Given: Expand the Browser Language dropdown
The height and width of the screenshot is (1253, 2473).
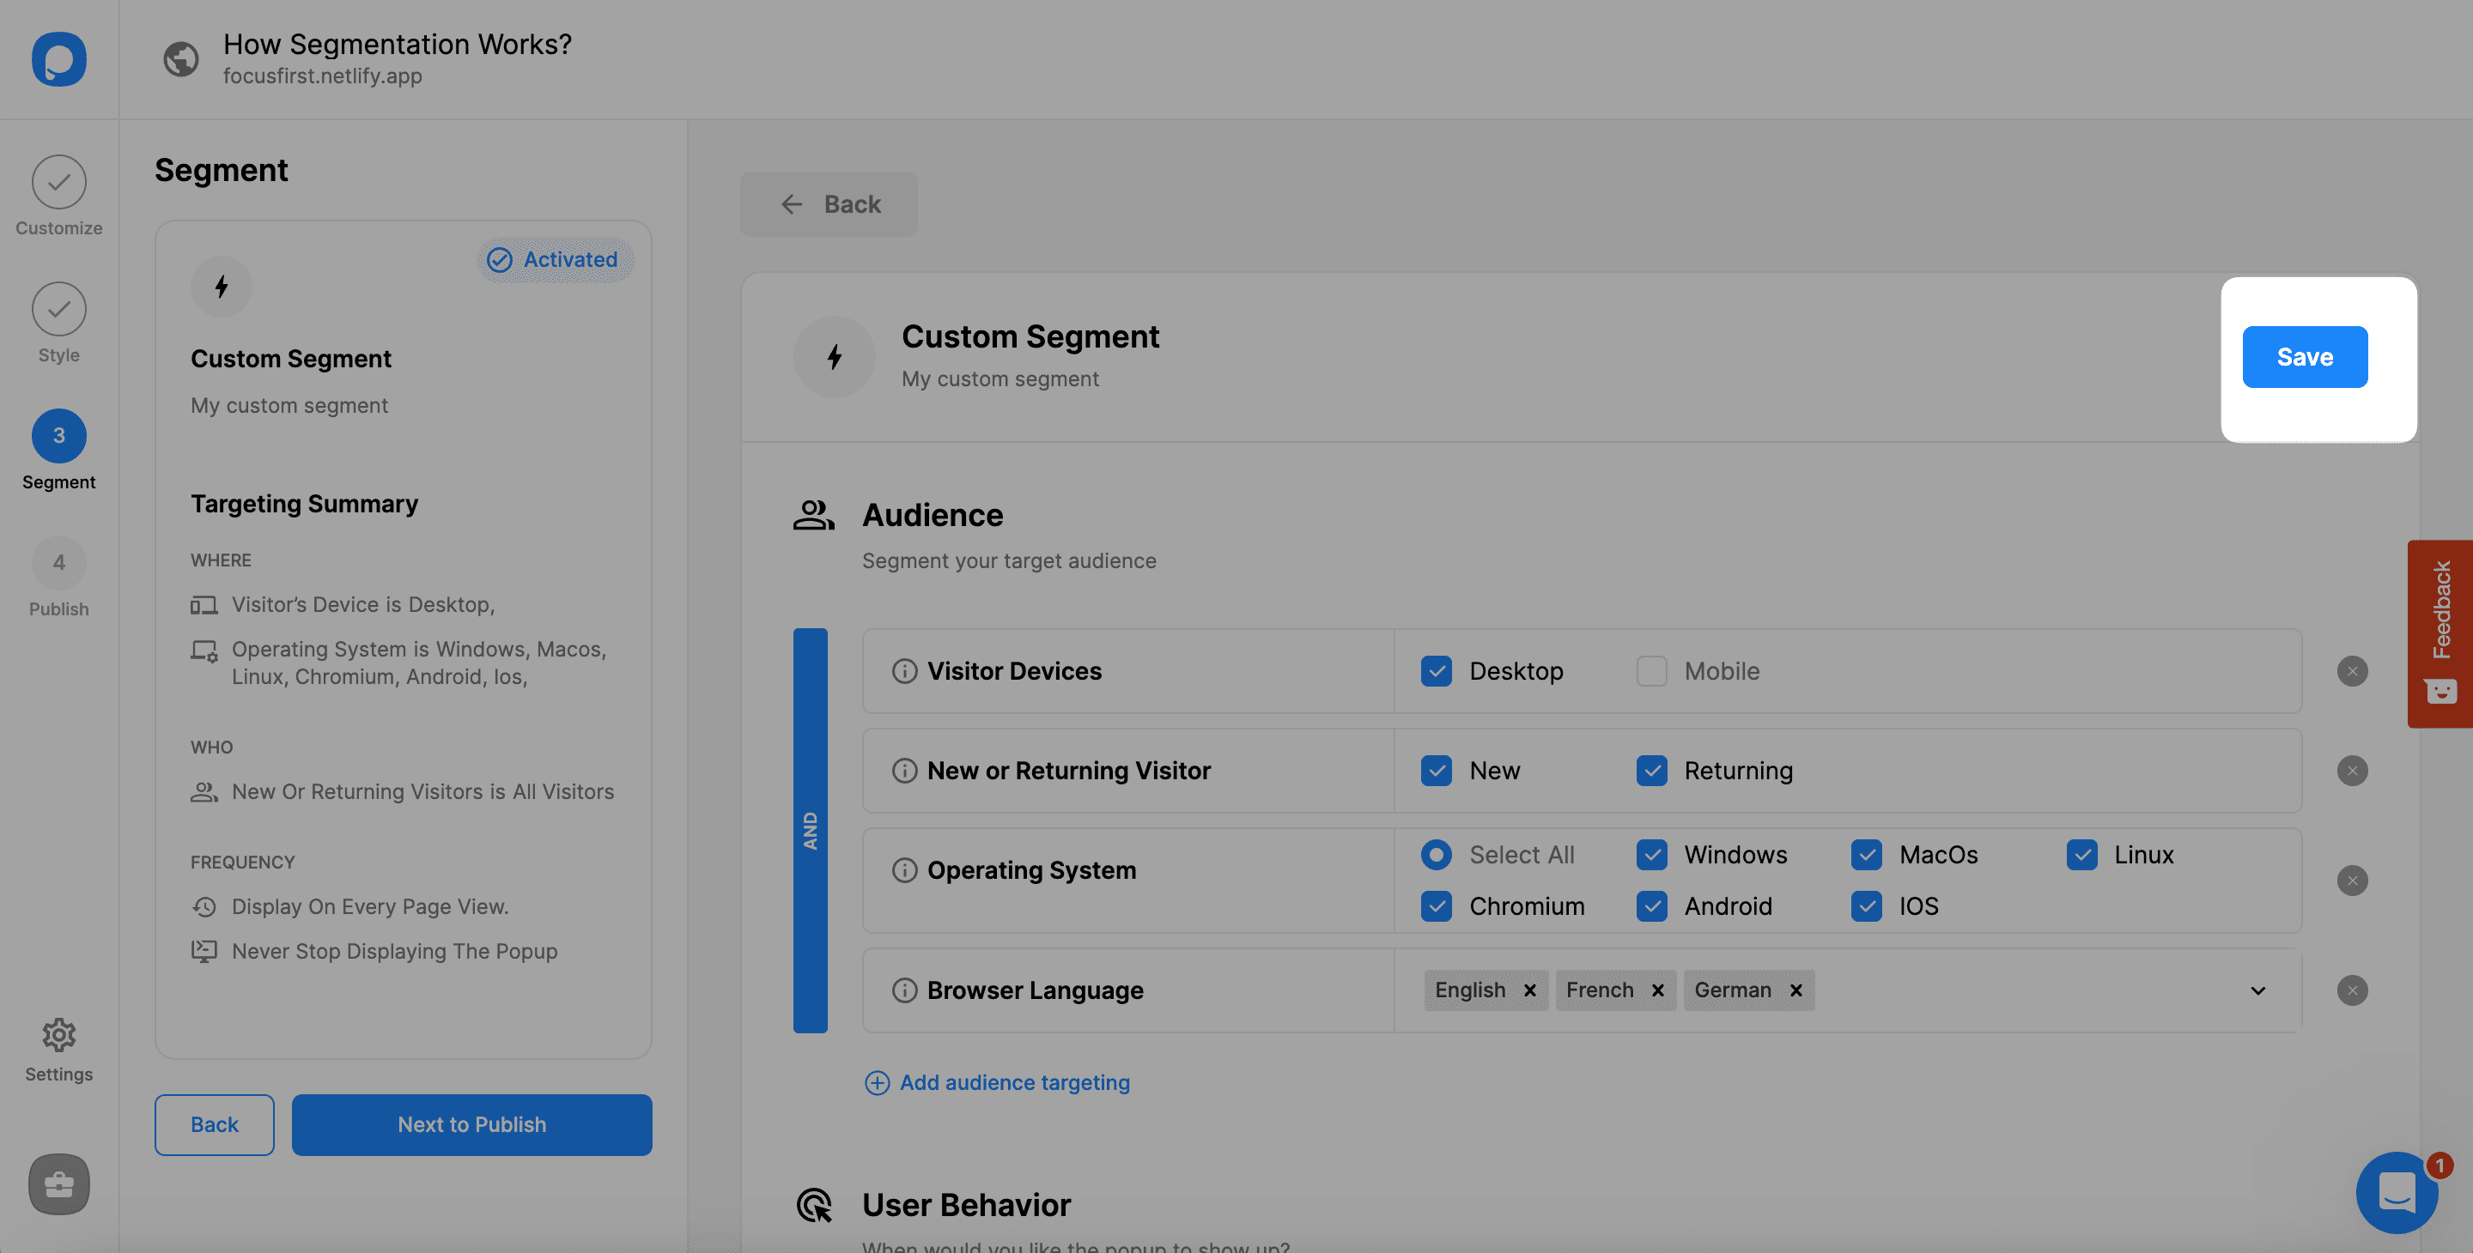Looking at the screenshot, I should coord(2258,990).
